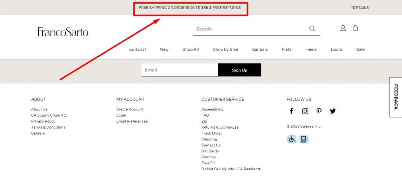Open the Accessibility footer link
402x184 pixels.
pyautogui.click(x=213, y=109)
